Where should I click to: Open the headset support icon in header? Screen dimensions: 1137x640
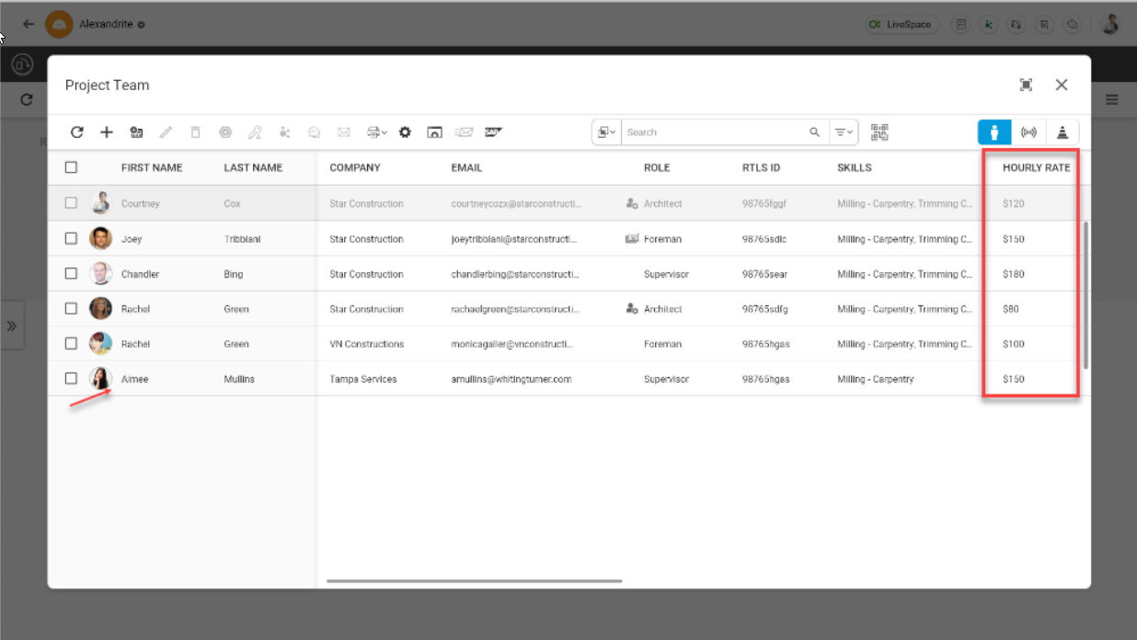click(x=1016, y=25)
